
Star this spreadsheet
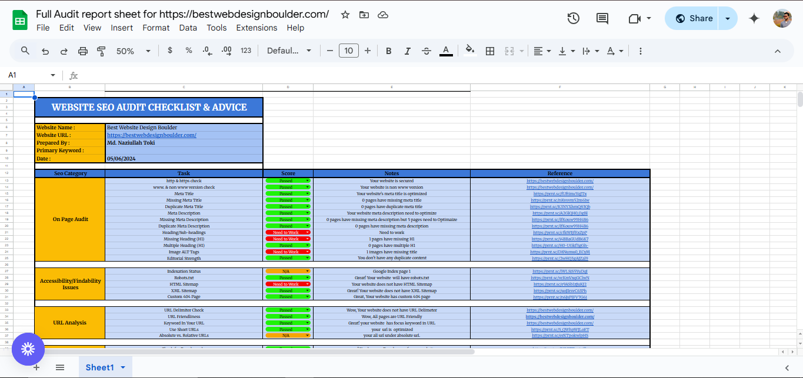[x=345, y=15]
